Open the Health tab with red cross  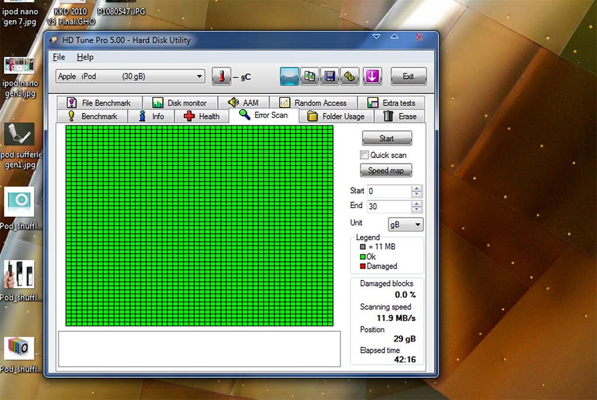click(202, 116)
